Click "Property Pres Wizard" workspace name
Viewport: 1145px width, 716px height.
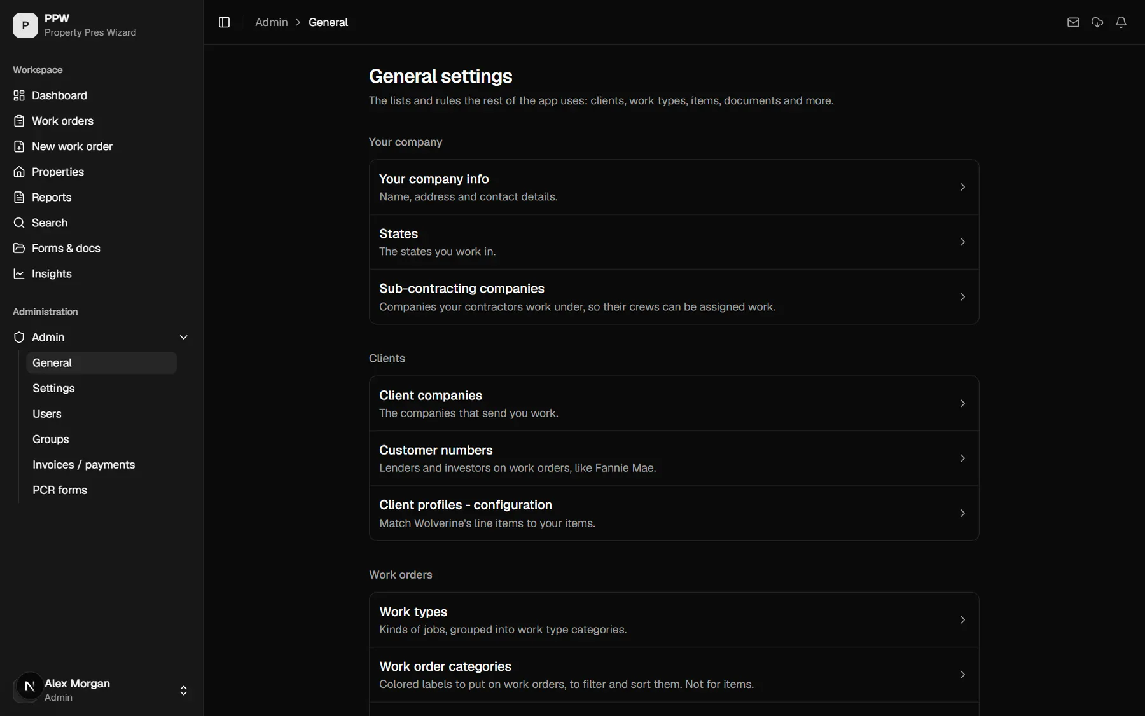click(90, 32)
